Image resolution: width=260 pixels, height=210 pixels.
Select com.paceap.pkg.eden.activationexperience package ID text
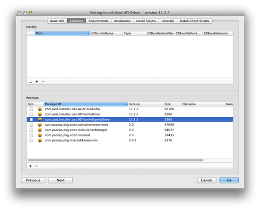(77, 125)
